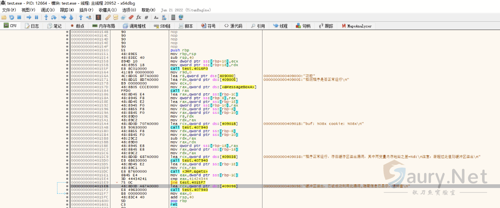Viewport: 500px width, 208px height.
Task: Restart the debugged program via toolbar
Action: [12, 18]
